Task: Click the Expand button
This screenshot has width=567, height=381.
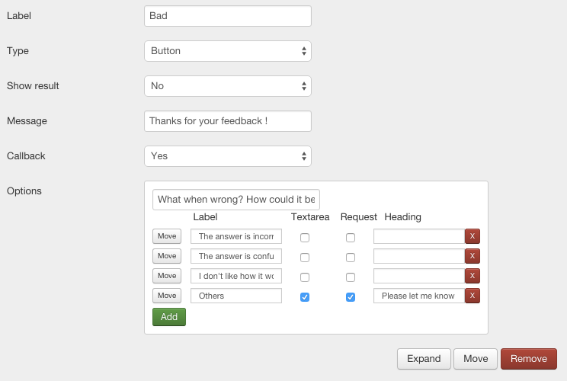Action: point(424,359)
